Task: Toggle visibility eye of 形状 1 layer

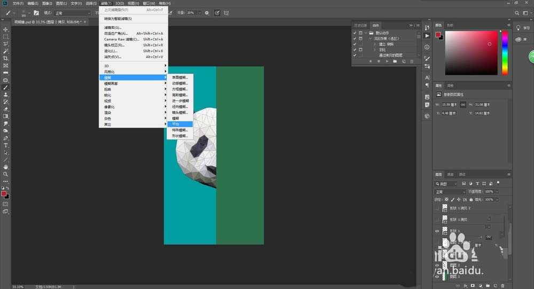Action: point(437,231)
